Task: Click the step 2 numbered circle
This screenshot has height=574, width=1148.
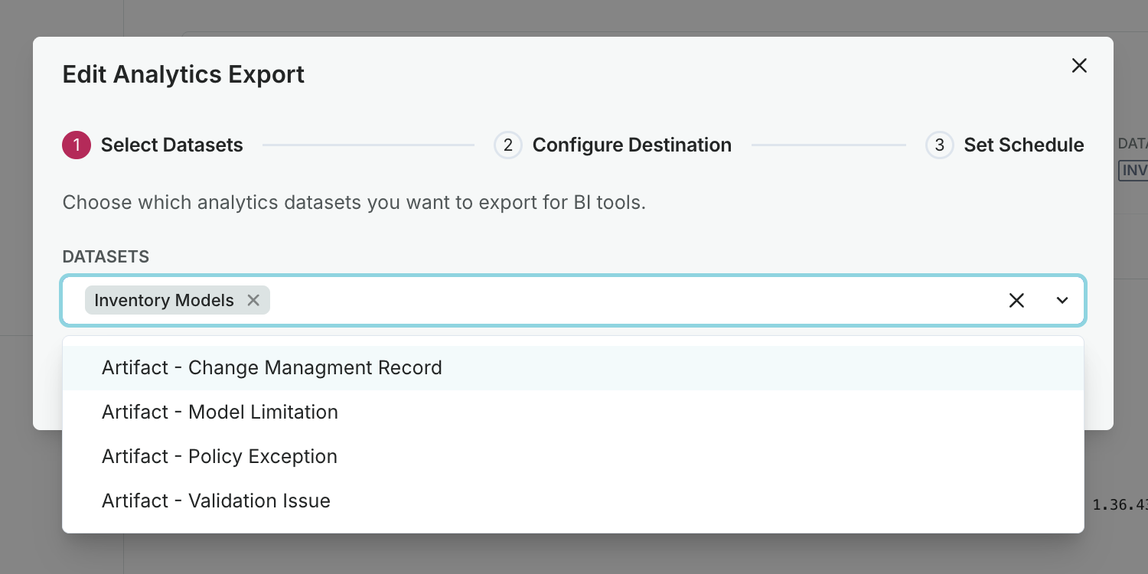Action: (x=507, y=145)
